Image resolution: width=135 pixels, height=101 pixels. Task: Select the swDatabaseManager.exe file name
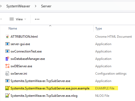tap(28, 59)
